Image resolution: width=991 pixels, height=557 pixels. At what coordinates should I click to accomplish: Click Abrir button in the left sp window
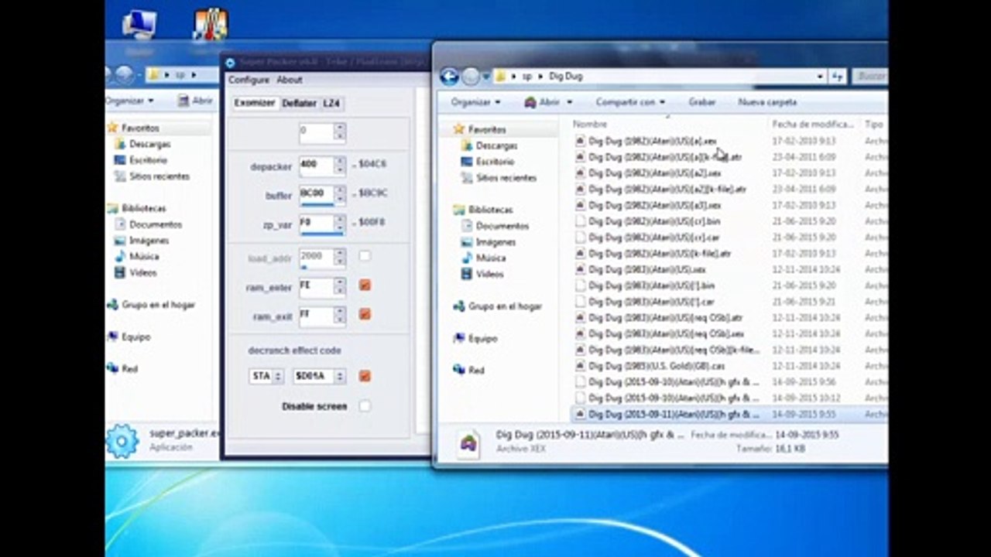point(195,101)
